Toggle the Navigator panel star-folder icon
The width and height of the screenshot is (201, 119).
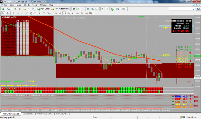(x=24, y=9)
